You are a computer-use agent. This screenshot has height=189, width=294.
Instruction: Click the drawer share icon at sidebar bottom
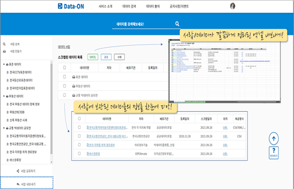pos(18,171)
